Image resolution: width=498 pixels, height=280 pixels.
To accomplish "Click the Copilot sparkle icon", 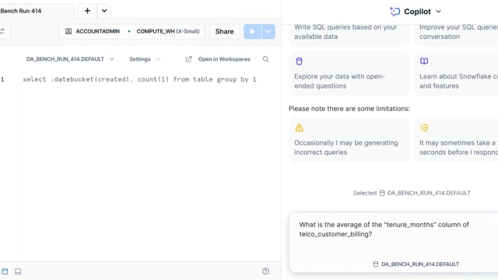I will 395,12.
